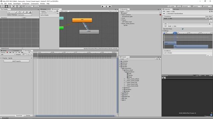Image resolution: width=213 pixels, height=119 pixels.
Task: Toggle Auto Live Link in Animator
Action: (113, 11)
